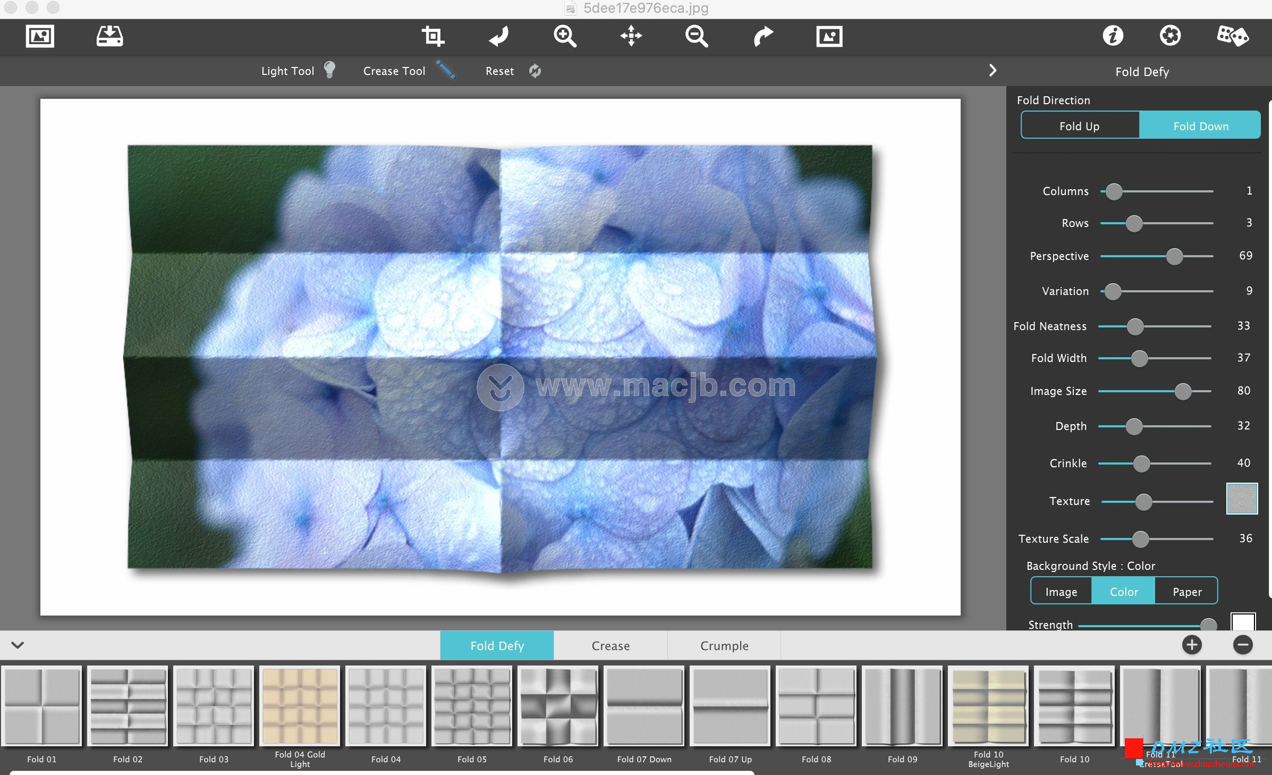Apply the Fold 09 preset thumbnail
Screen dimensions: 1272x775
click(x=902, y=706)
